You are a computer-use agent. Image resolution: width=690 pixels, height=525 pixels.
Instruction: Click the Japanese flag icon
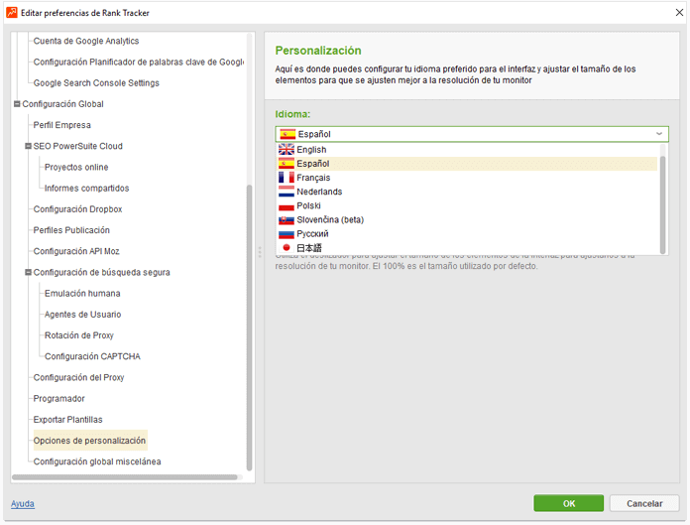coord(287,247)
